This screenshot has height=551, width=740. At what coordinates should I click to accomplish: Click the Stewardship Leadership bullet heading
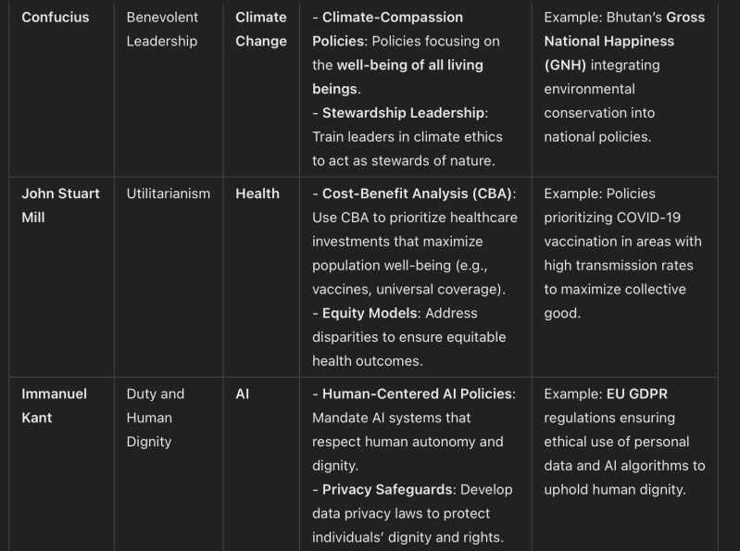tap(403, 113)
